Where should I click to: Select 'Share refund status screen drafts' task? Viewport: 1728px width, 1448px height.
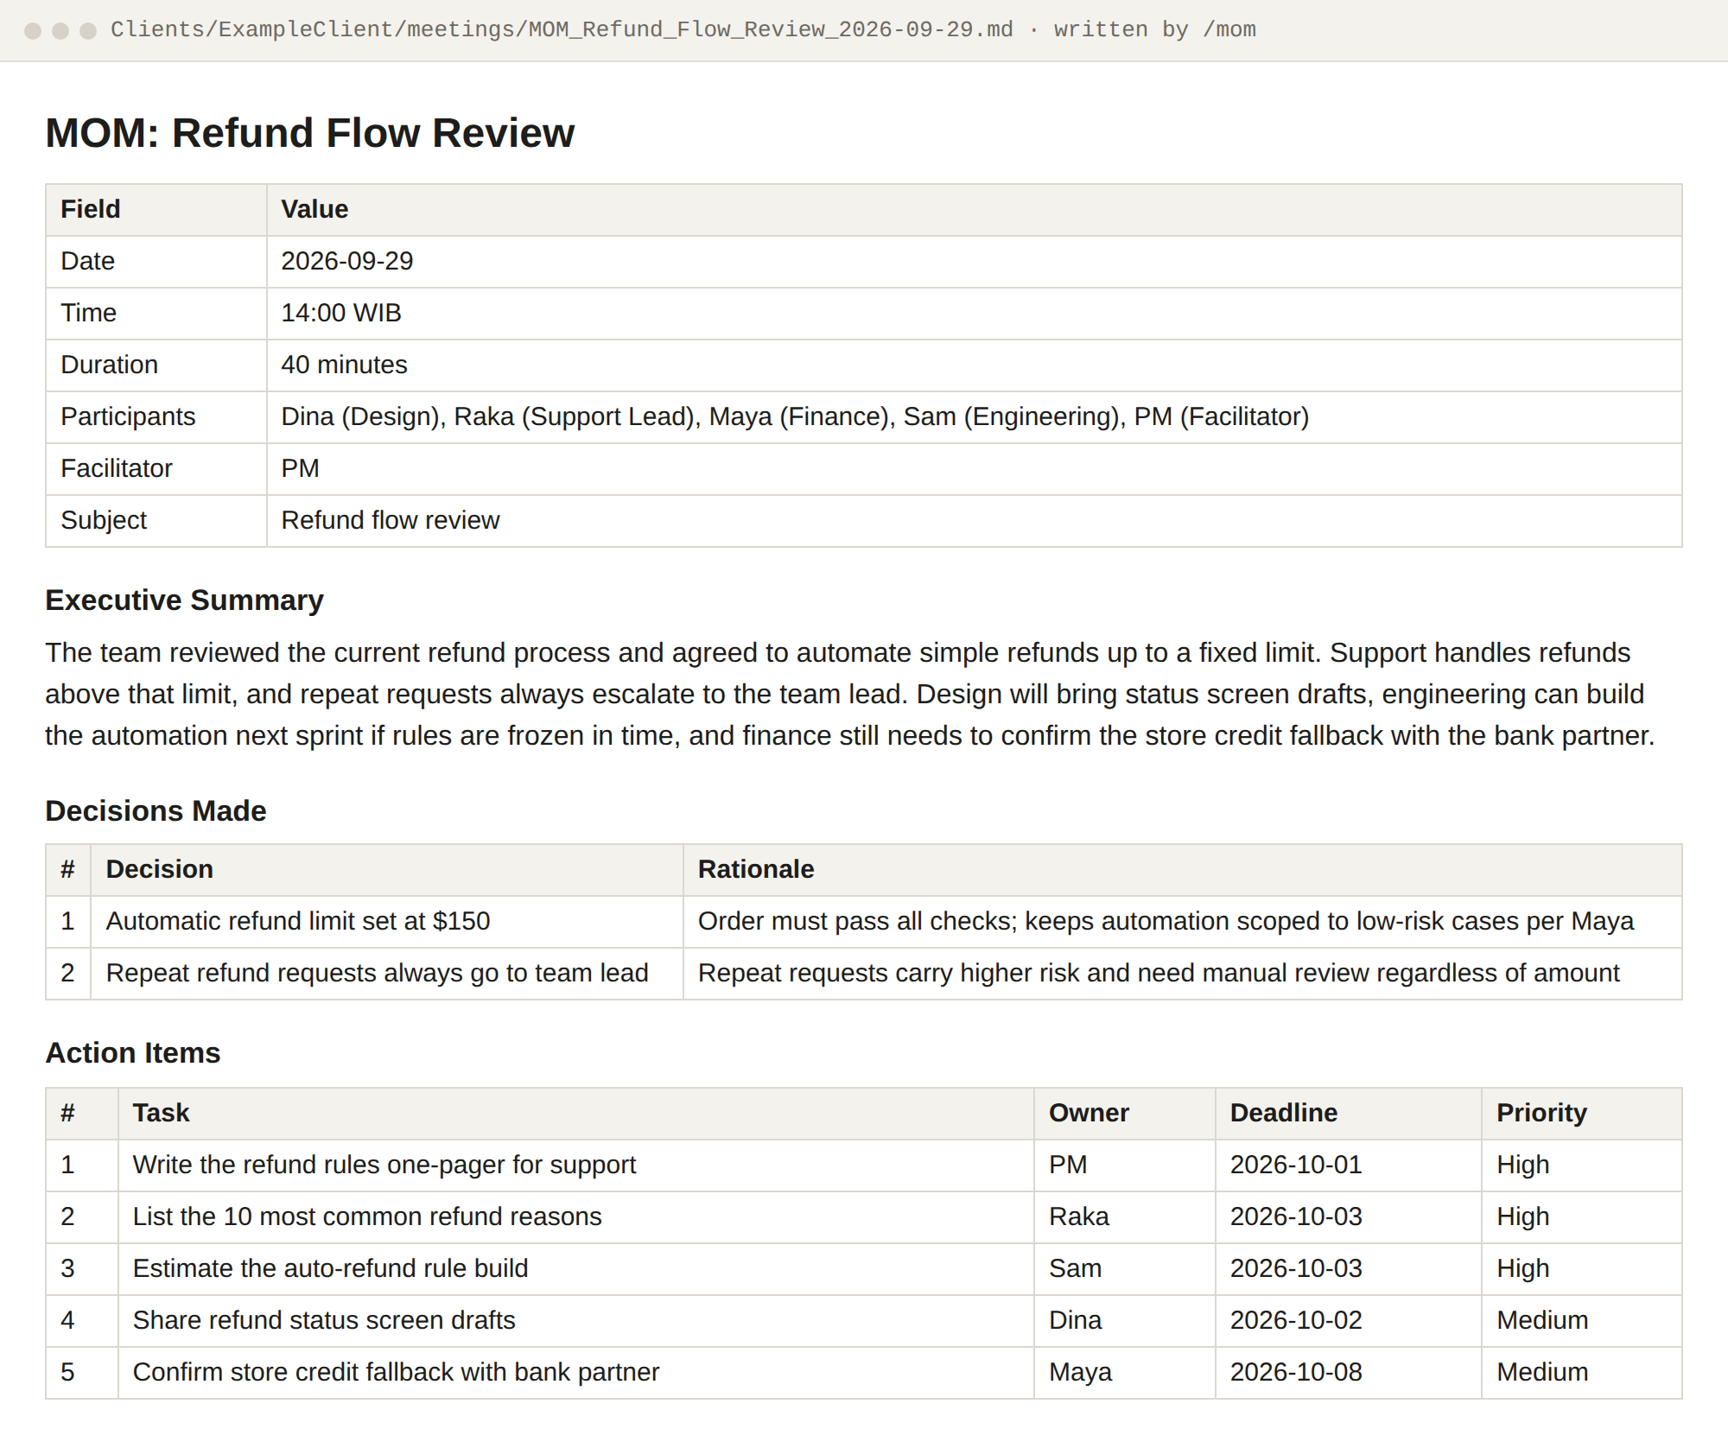click(x=324, y=1320)
